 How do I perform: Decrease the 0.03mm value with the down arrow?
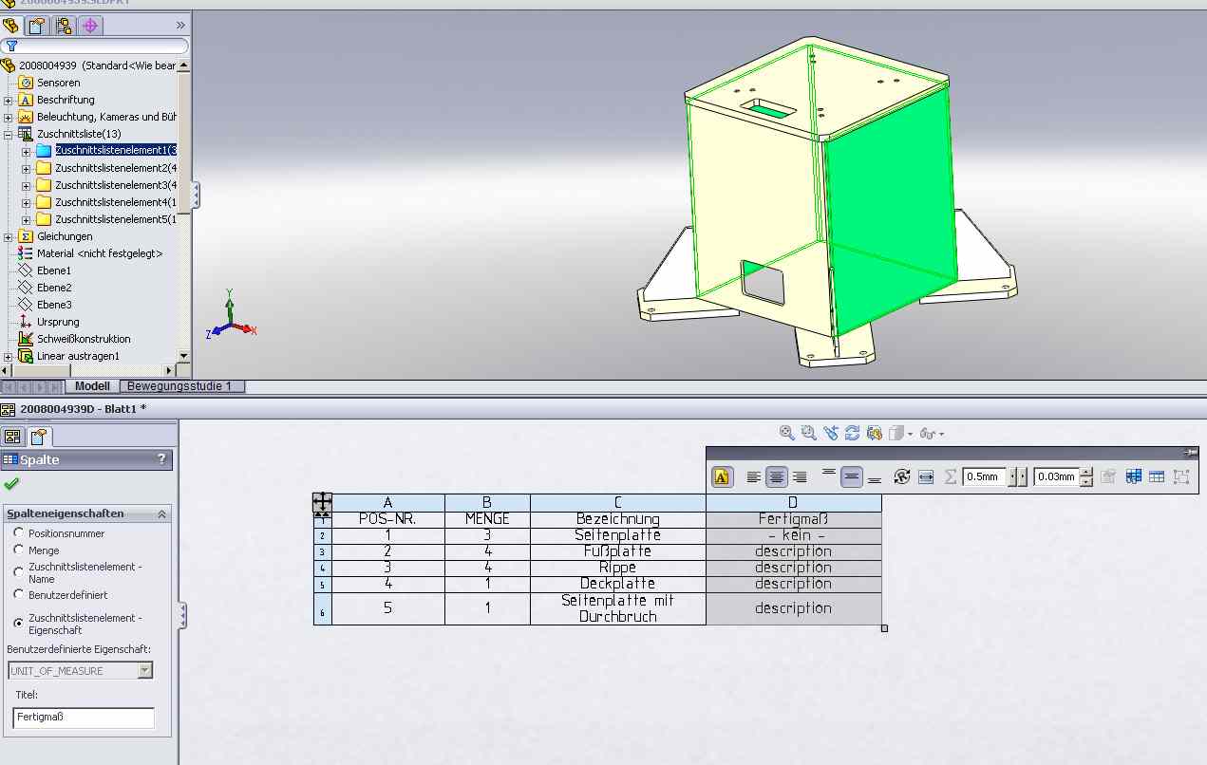point(1086,482)
